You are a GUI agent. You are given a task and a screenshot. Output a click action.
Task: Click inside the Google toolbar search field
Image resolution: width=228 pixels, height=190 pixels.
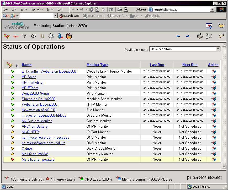tap(36, 16)
